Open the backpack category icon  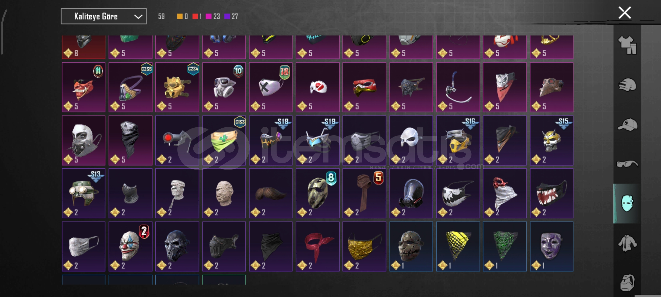pyautogui.click(x=627, y=282)
